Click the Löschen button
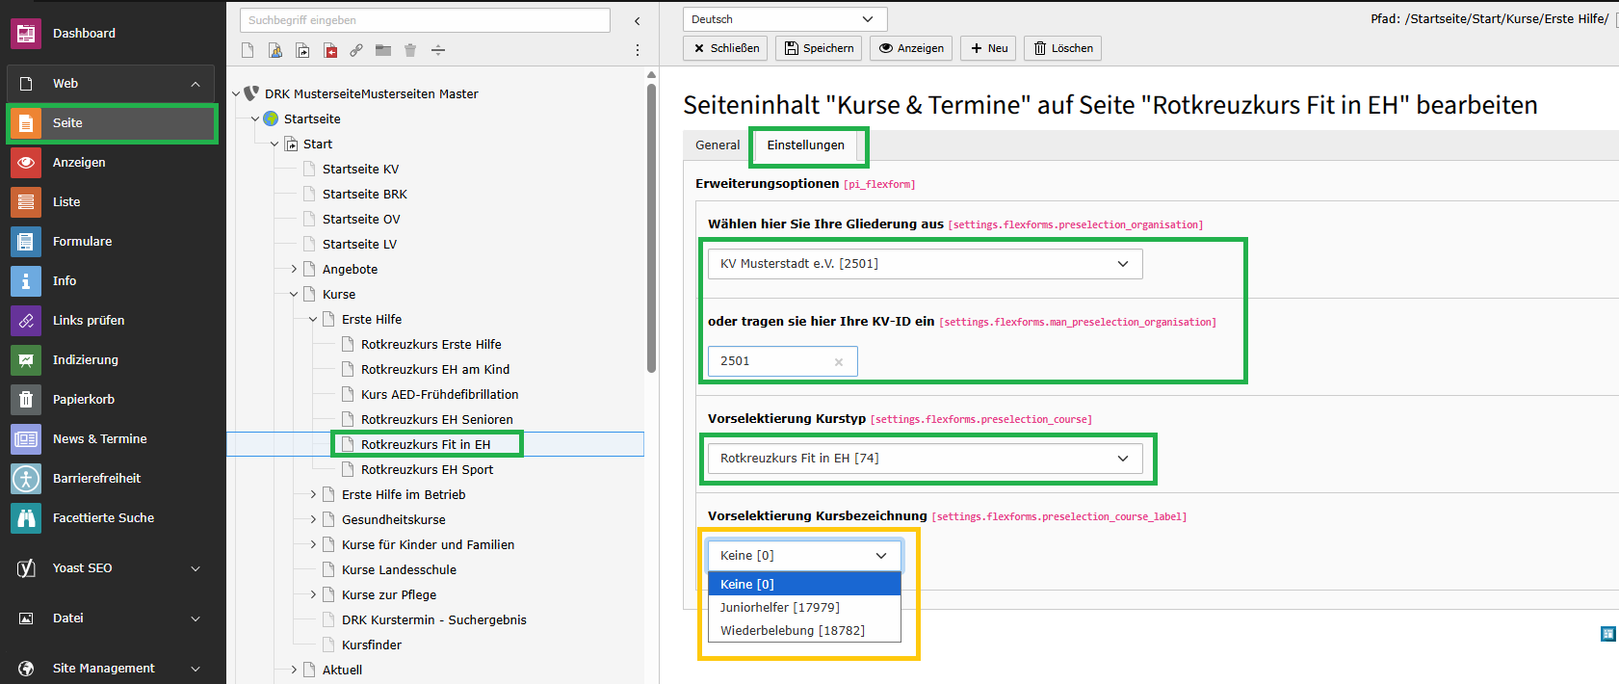This screenshot has height=684, width=1619. click(1062, 48)
